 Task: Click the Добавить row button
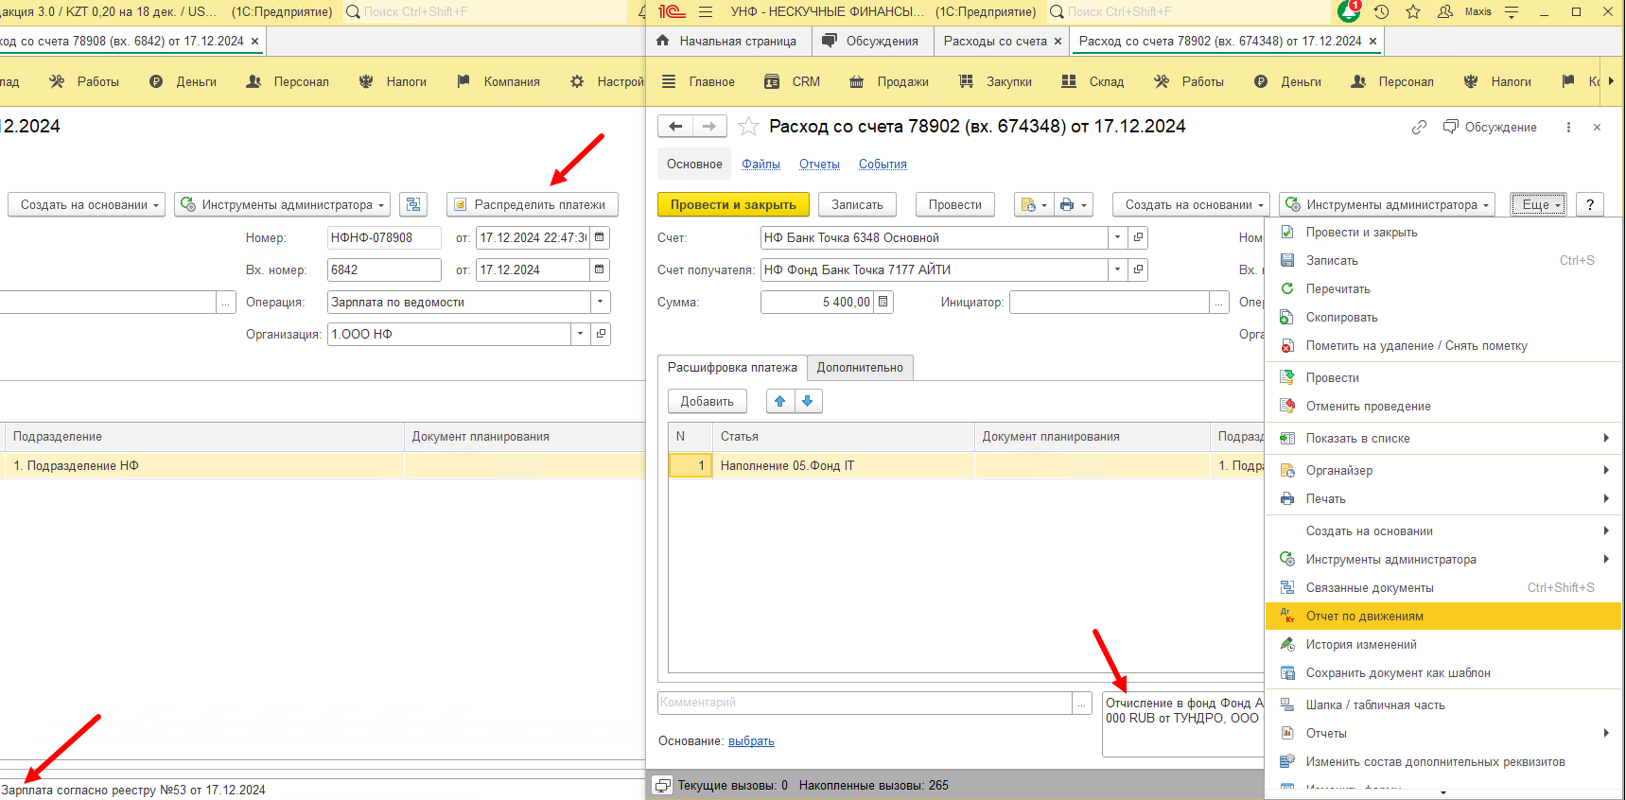point(707,401)
